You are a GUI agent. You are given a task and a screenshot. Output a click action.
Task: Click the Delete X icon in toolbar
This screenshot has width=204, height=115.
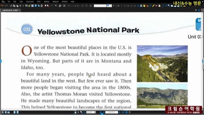click(x=23, y=6)
